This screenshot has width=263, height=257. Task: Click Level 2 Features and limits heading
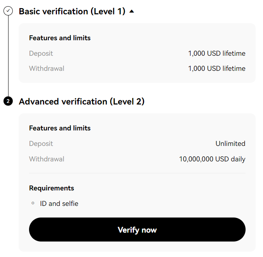(x=60, y=128)
